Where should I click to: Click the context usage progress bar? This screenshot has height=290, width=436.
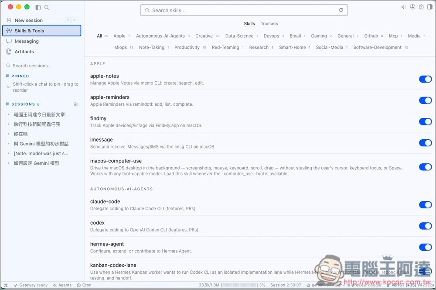click(239, 285)
